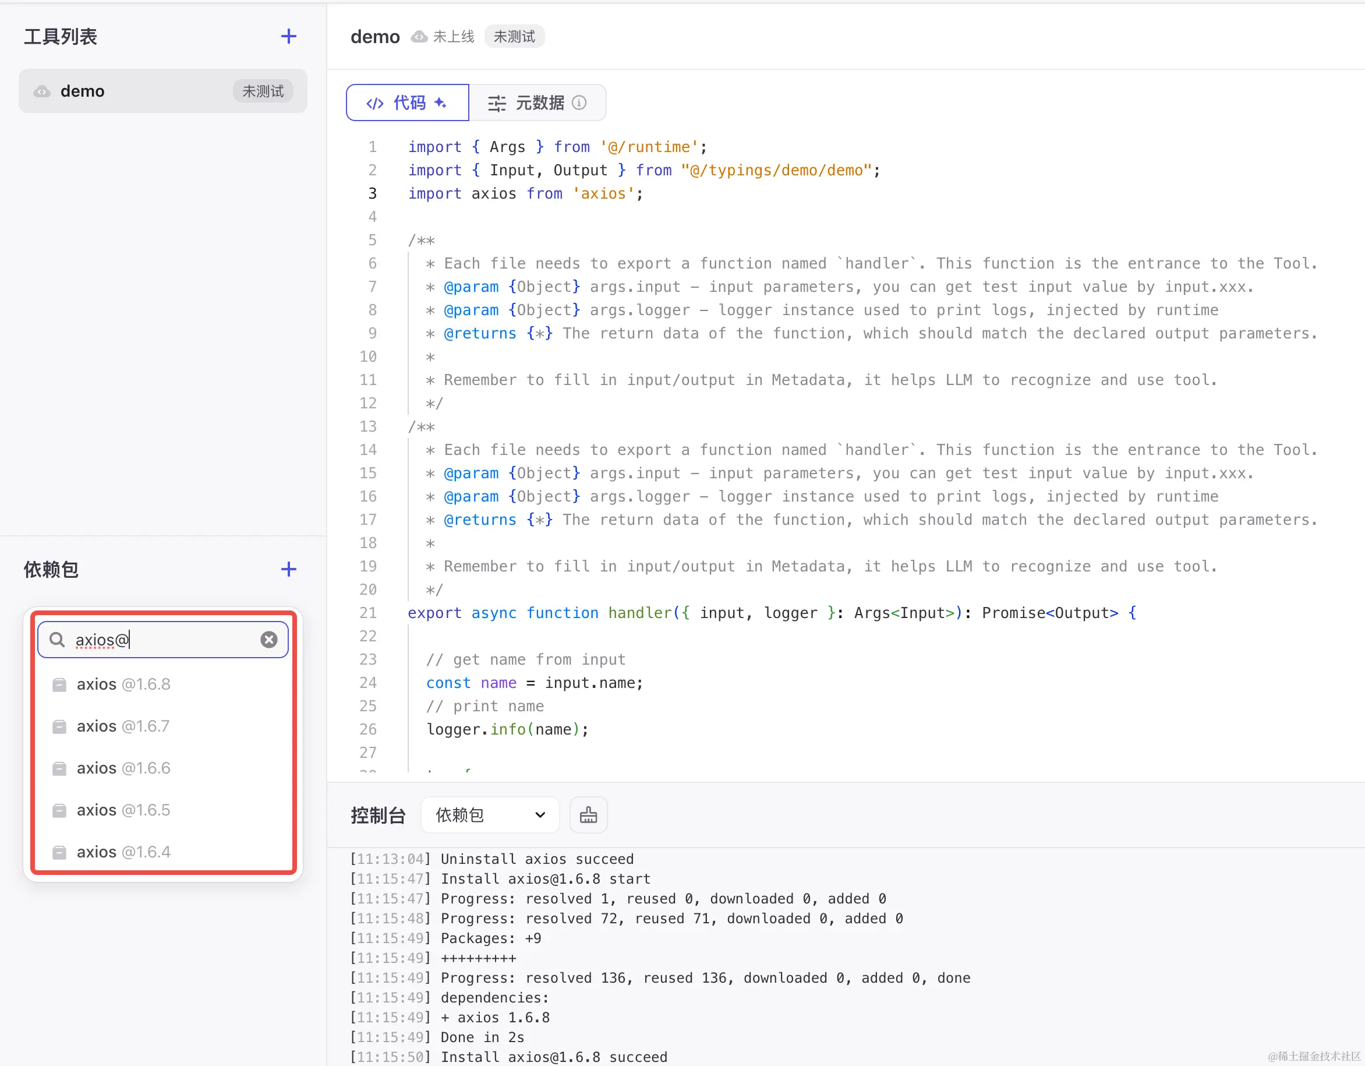The height and width of the screenshot is (1066, 1365).
Task: Click line 1 import Args code
Action: [x=557, y=147]
